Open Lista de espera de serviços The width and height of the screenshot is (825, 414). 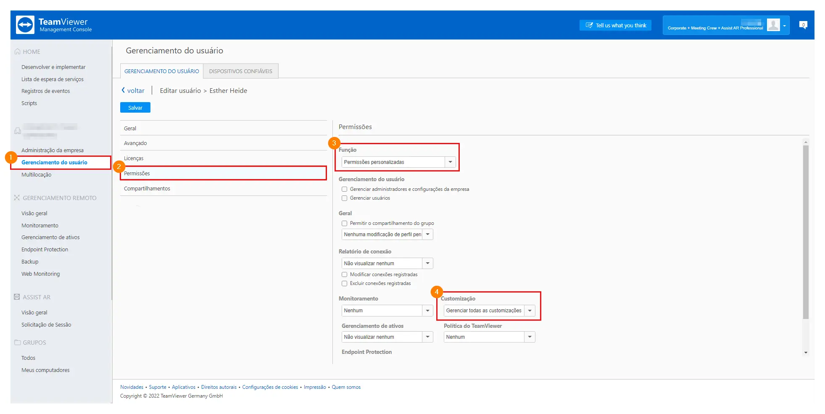click(x=53, y=79)
